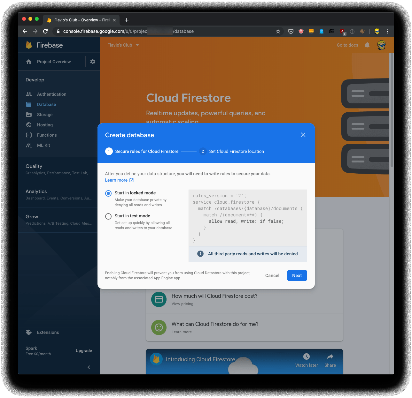The height and width of the screenshot is (398, 412).
Task: Choose Start in test mode option
Action: click(x=109, y=216)
